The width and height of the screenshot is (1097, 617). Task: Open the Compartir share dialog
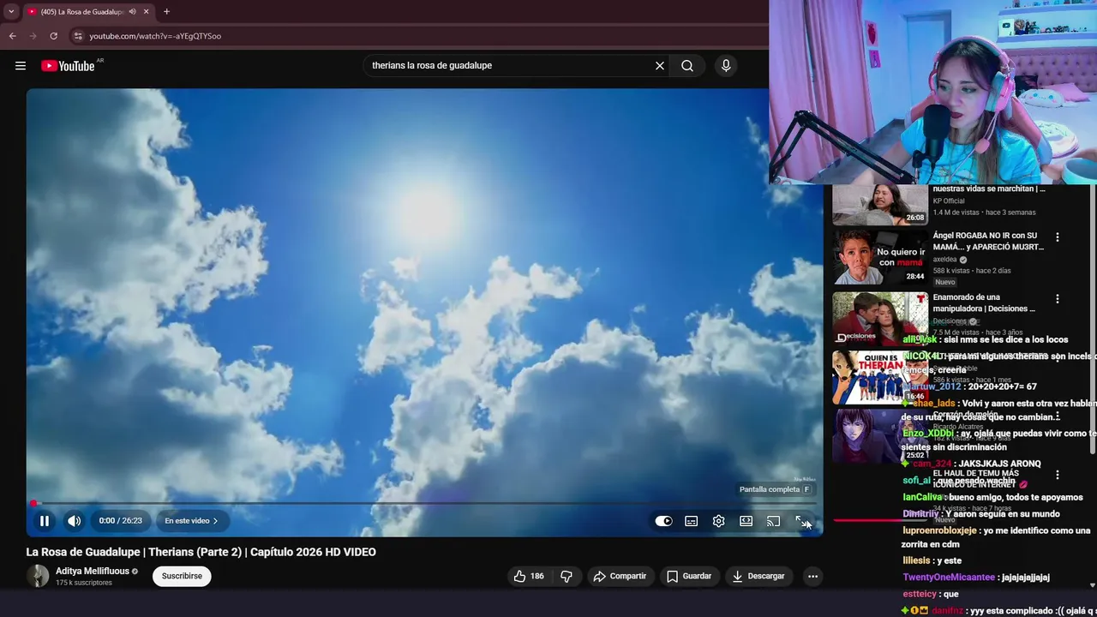point(620,576)
